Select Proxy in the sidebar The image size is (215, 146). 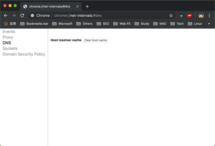coord(8,37)
